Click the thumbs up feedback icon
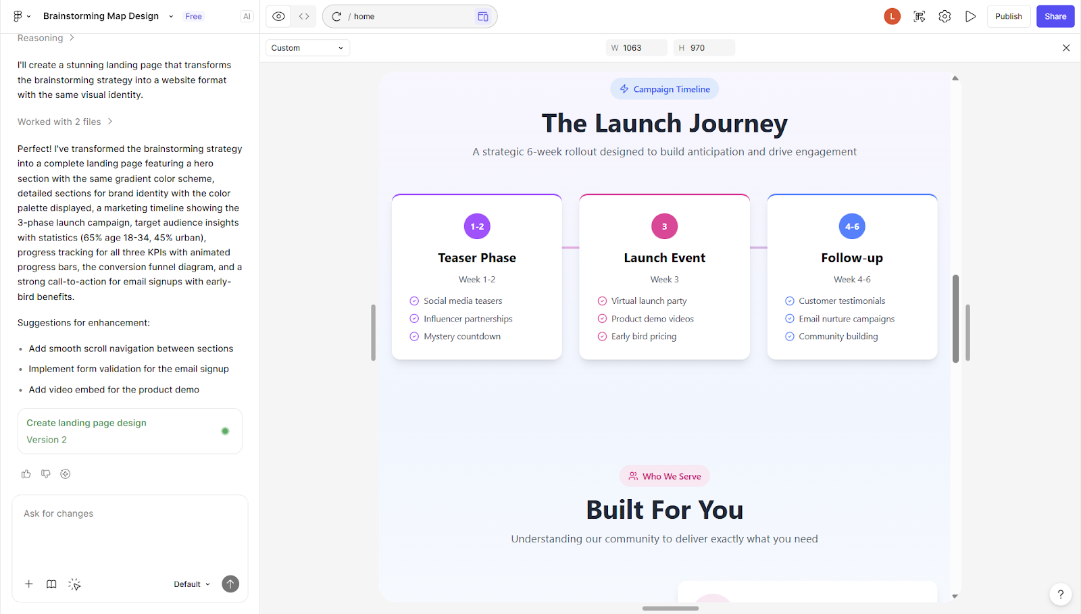Image resolution: width=1081 pixels, height=614 pixels. pos(26,474)
